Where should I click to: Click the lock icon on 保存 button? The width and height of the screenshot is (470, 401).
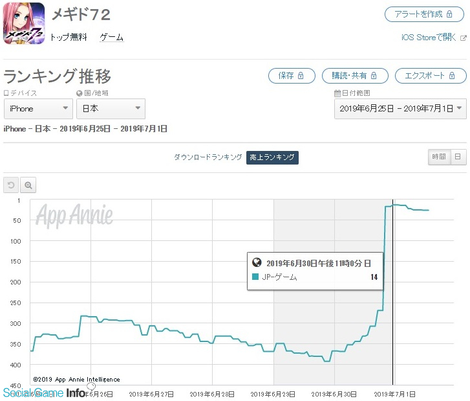[301, 75]
